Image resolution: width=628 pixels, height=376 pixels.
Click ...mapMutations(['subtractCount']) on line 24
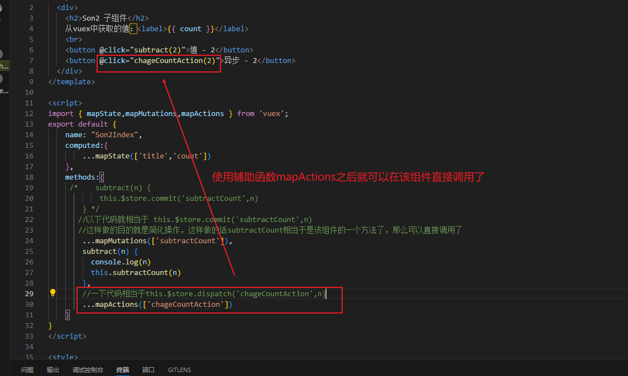click(x=155, y=240)
